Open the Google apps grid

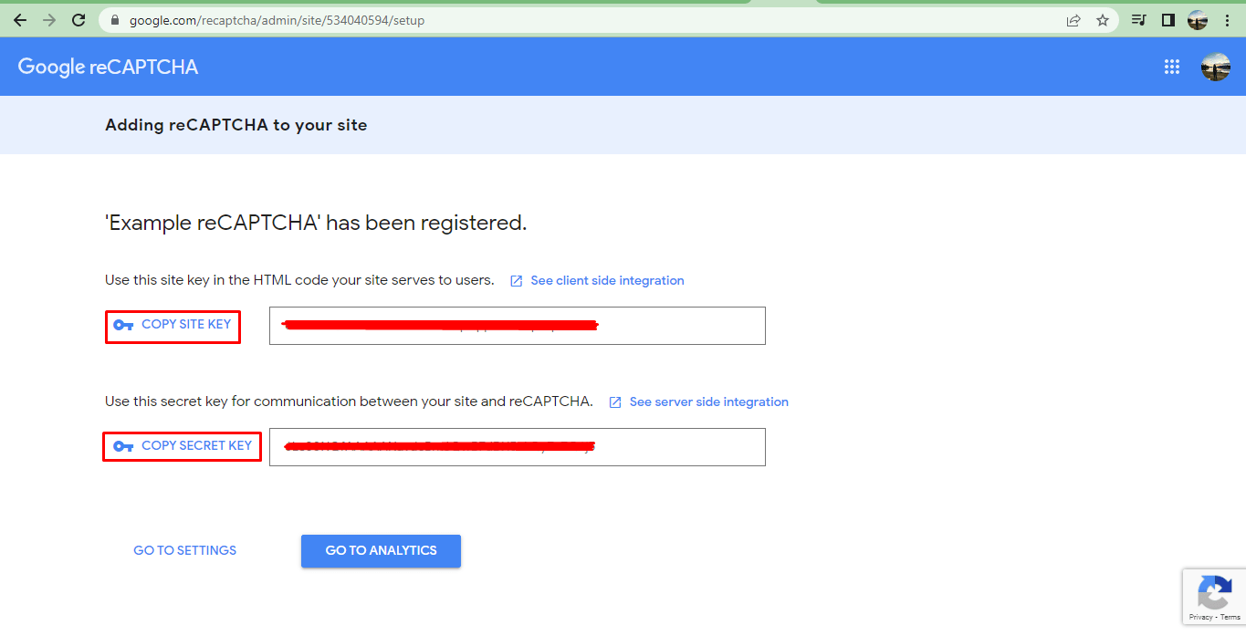1172,67
